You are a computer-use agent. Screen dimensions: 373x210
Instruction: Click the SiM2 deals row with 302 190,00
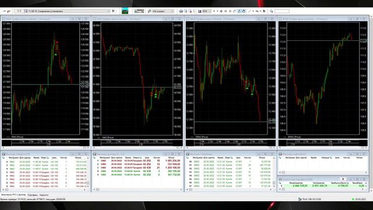[x=138, y=171]
